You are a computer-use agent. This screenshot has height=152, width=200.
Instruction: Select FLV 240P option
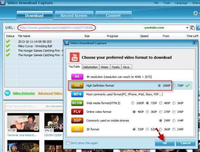[174, 112]
